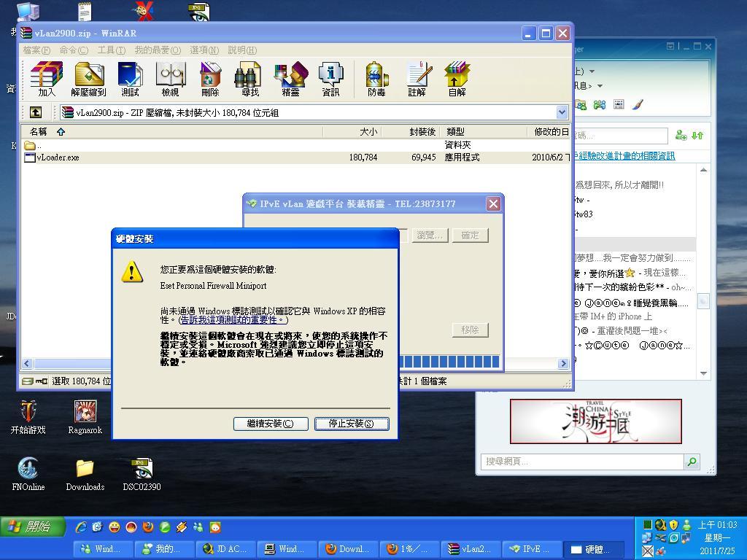Select the FNOnline desktop icon

(28, 474)
